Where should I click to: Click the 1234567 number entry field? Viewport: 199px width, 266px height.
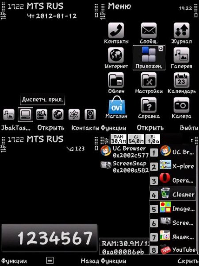50,238
